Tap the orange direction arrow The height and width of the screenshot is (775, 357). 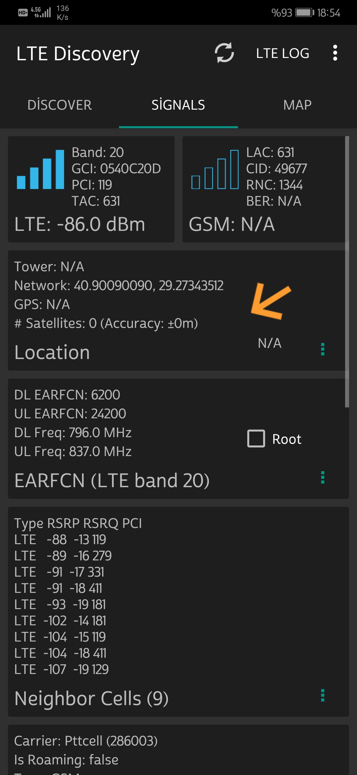pyautogui.click(x=270, y=301)
